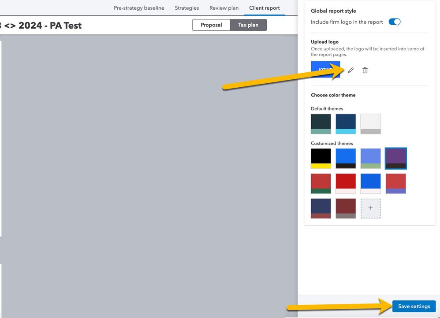Pick the light gray default theme

coord(370,124)
